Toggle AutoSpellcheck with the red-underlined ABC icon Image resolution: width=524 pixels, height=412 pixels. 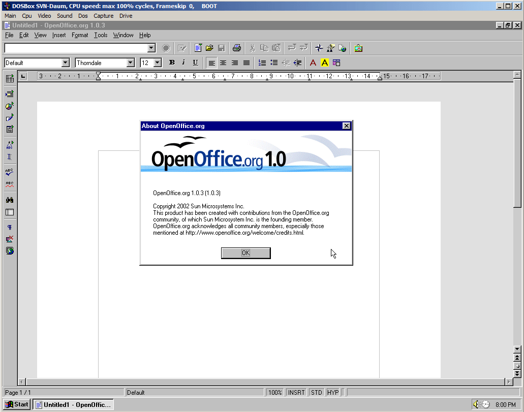(10, 184)
